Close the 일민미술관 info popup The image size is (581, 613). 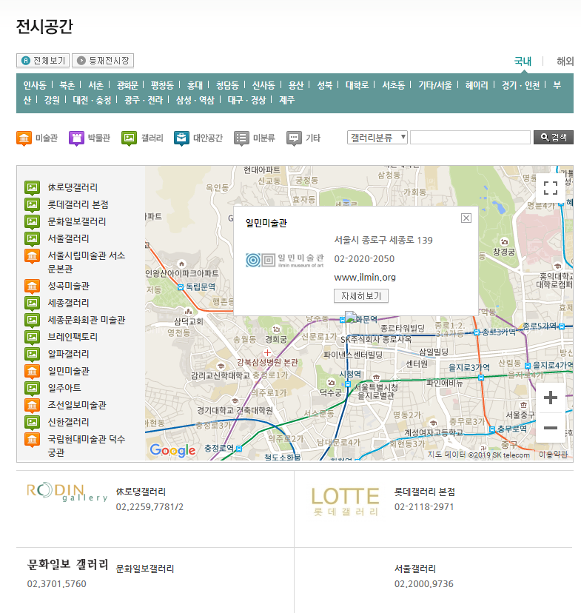coord(466,218)
